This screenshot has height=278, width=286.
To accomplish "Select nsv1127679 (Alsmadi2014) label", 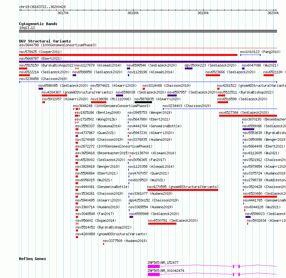I will point(98,65).
